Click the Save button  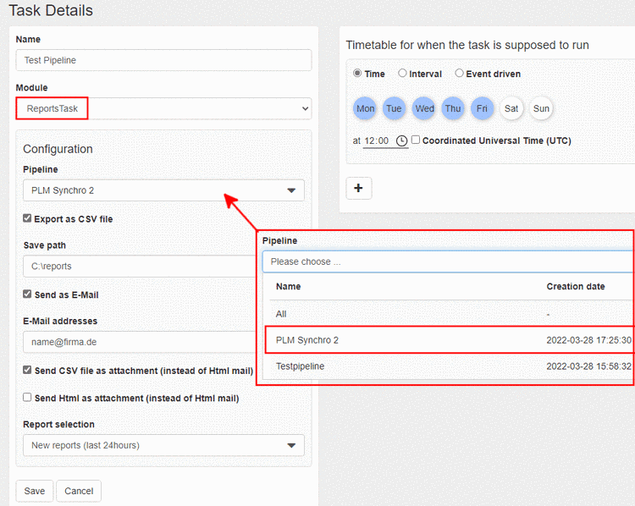coord(35,491)
